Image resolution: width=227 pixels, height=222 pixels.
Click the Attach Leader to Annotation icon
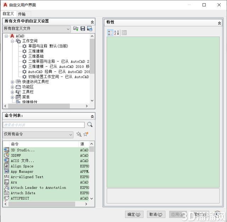[x=6, y=188]
